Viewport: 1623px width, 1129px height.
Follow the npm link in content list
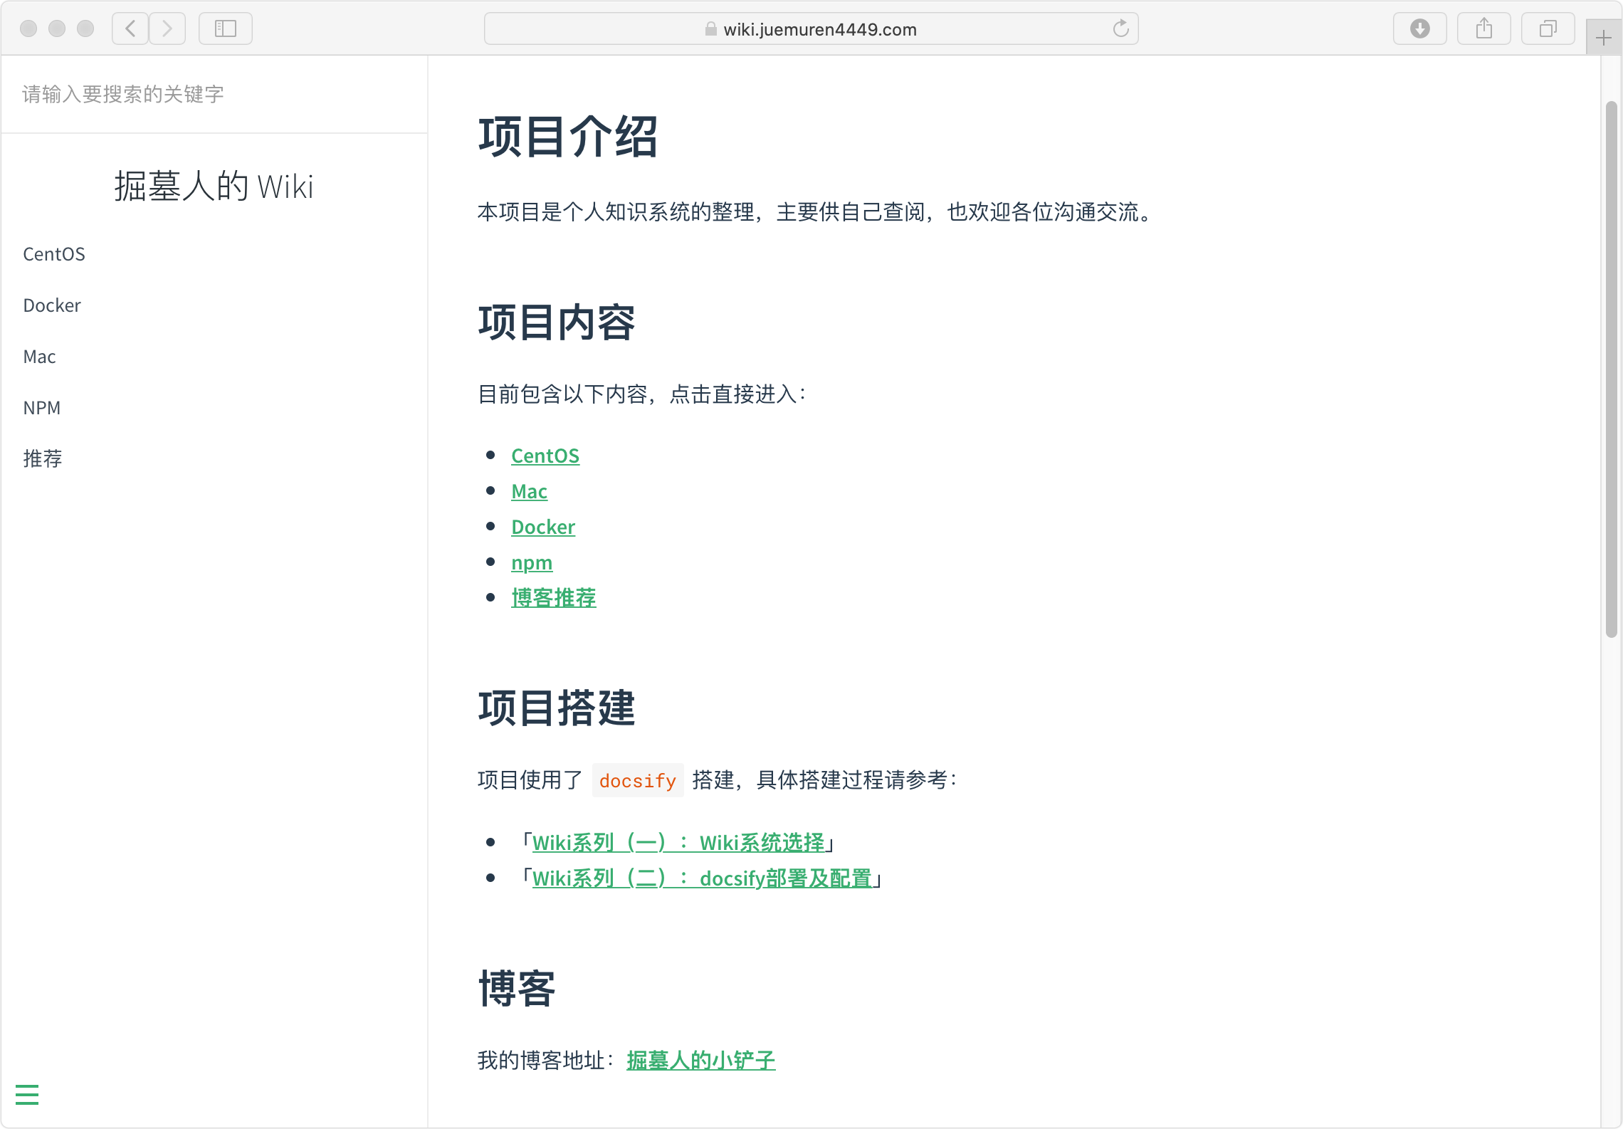coord(532,562)
